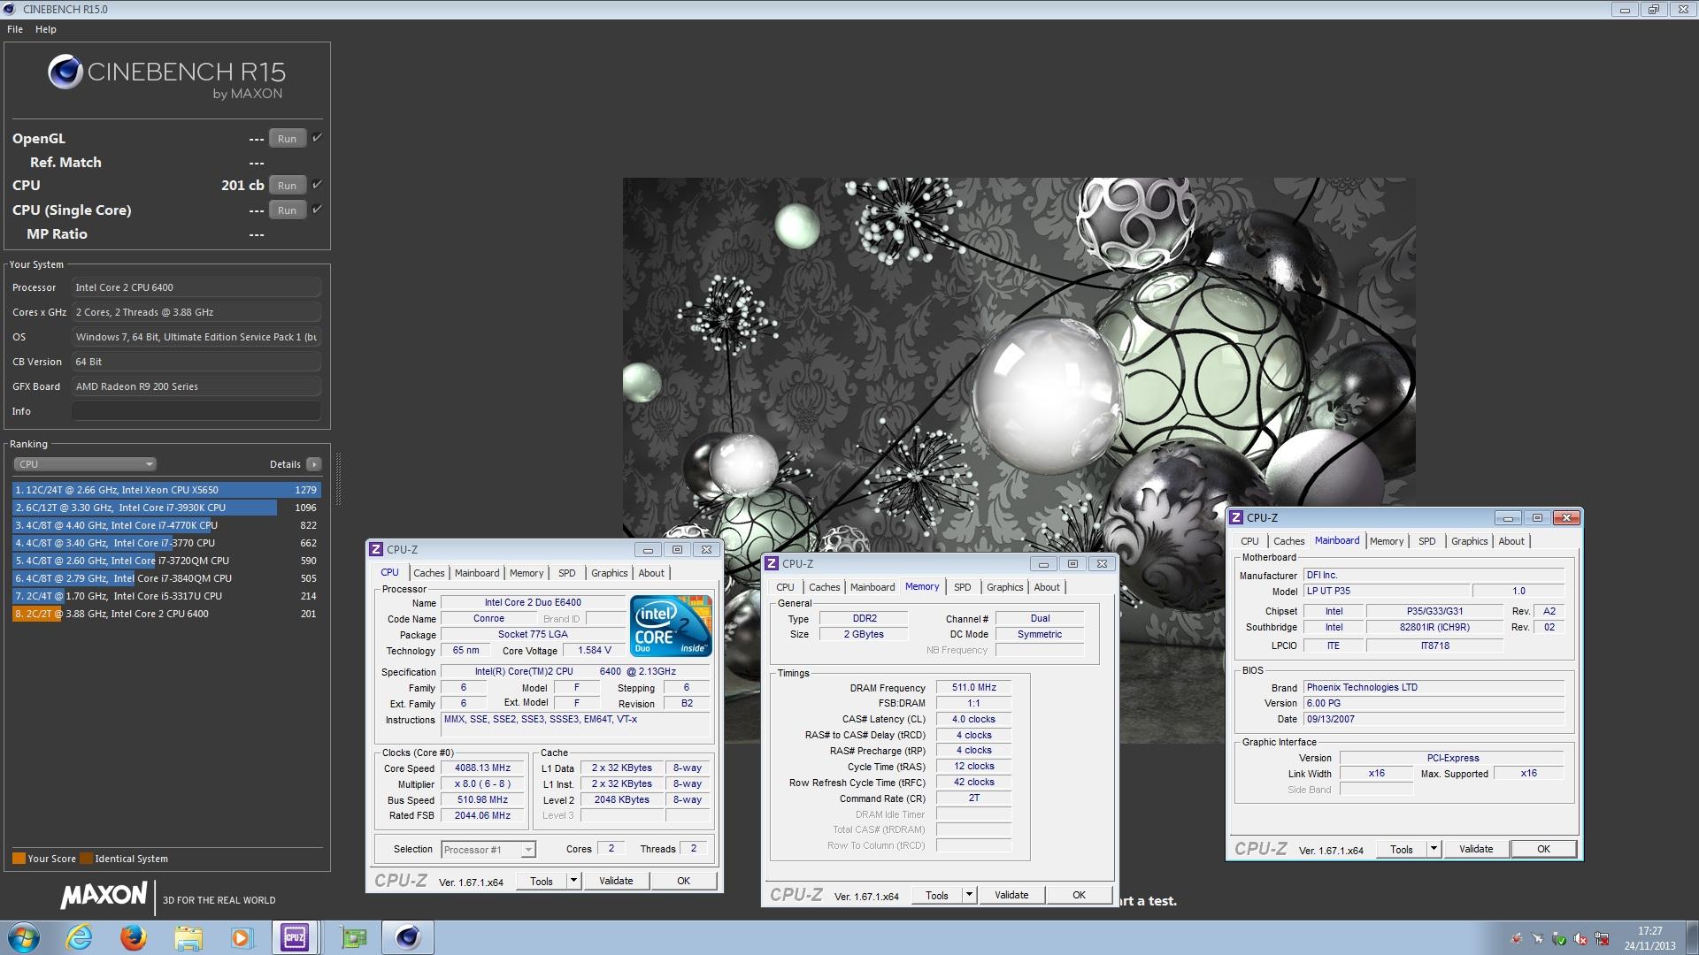Select i7-4770K ranking entry

pyautogui.click(x=166, y=525)
